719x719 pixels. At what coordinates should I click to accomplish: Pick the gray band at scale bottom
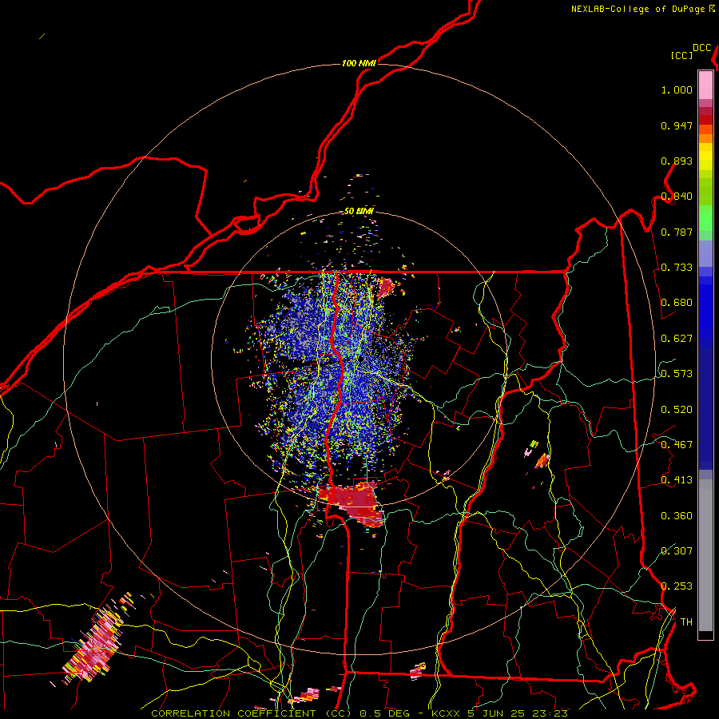[705, 555]
